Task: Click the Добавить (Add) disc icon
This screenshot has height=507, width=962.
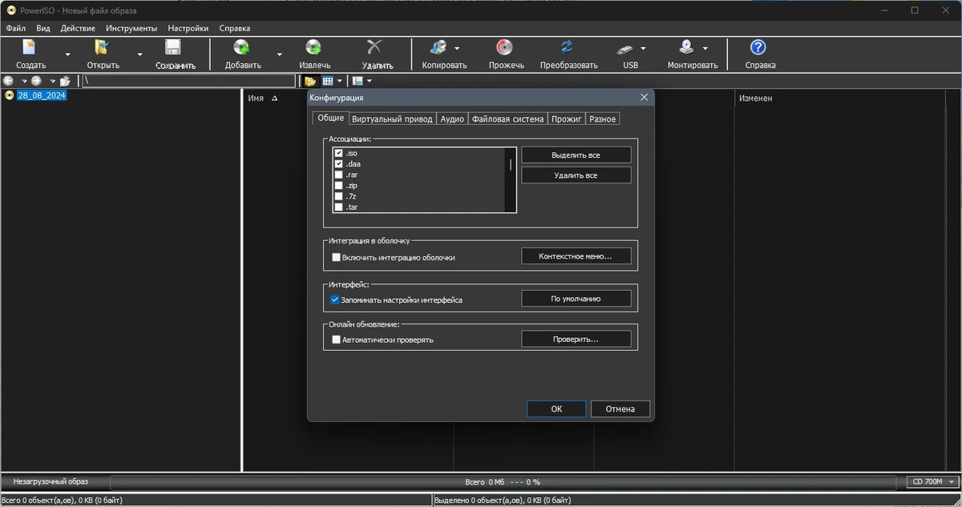Action: tap(242, 48)
